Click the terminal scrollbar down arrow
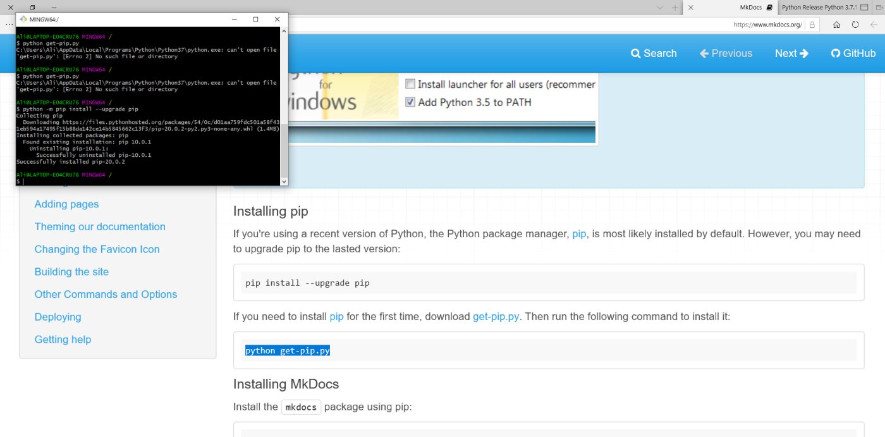The image size is (885, 437). (x=284, y=182)
